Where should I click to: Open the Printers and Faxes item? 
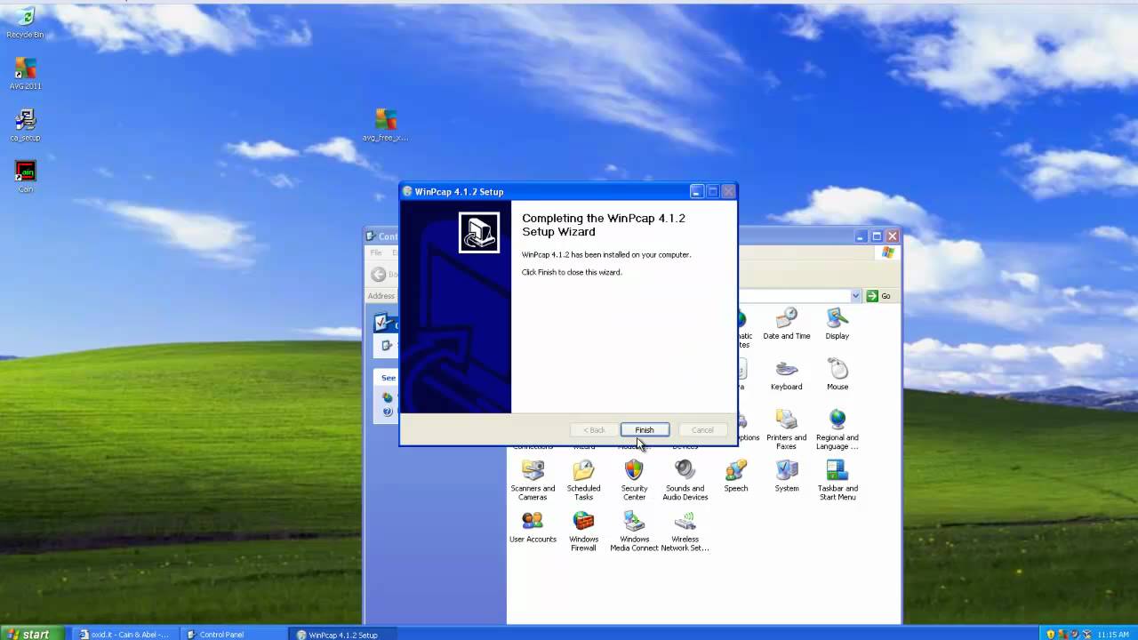pos(786,430)
